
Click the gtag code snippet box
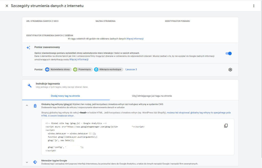click(138, 137)
